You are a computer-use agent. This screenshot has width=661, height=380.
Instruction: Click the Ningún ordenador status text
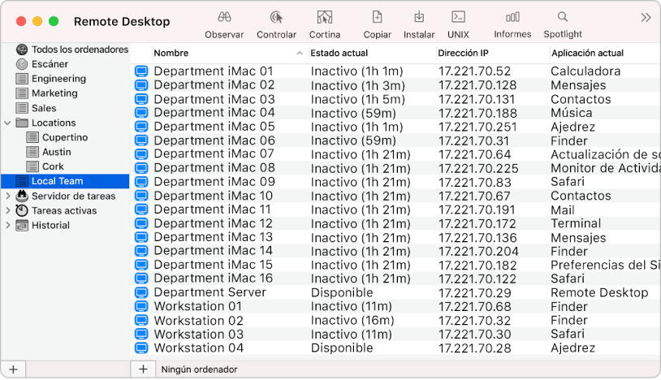(200, 369)
